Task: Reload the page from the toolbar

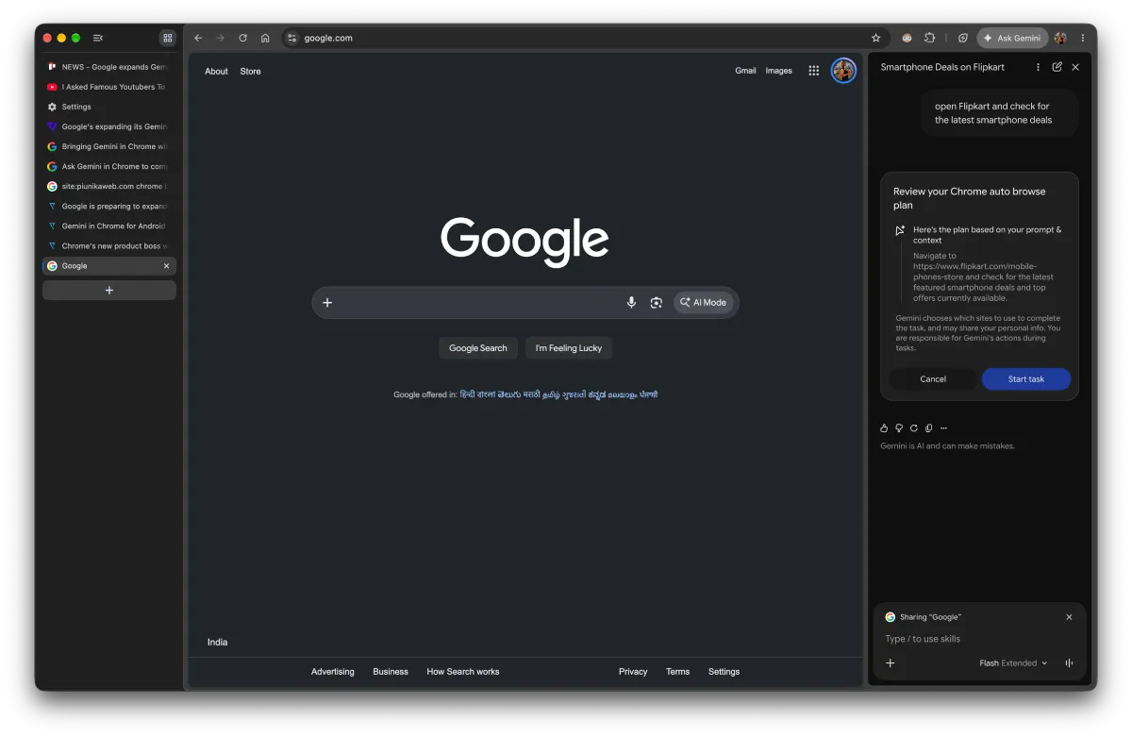Action: point(242,38)
